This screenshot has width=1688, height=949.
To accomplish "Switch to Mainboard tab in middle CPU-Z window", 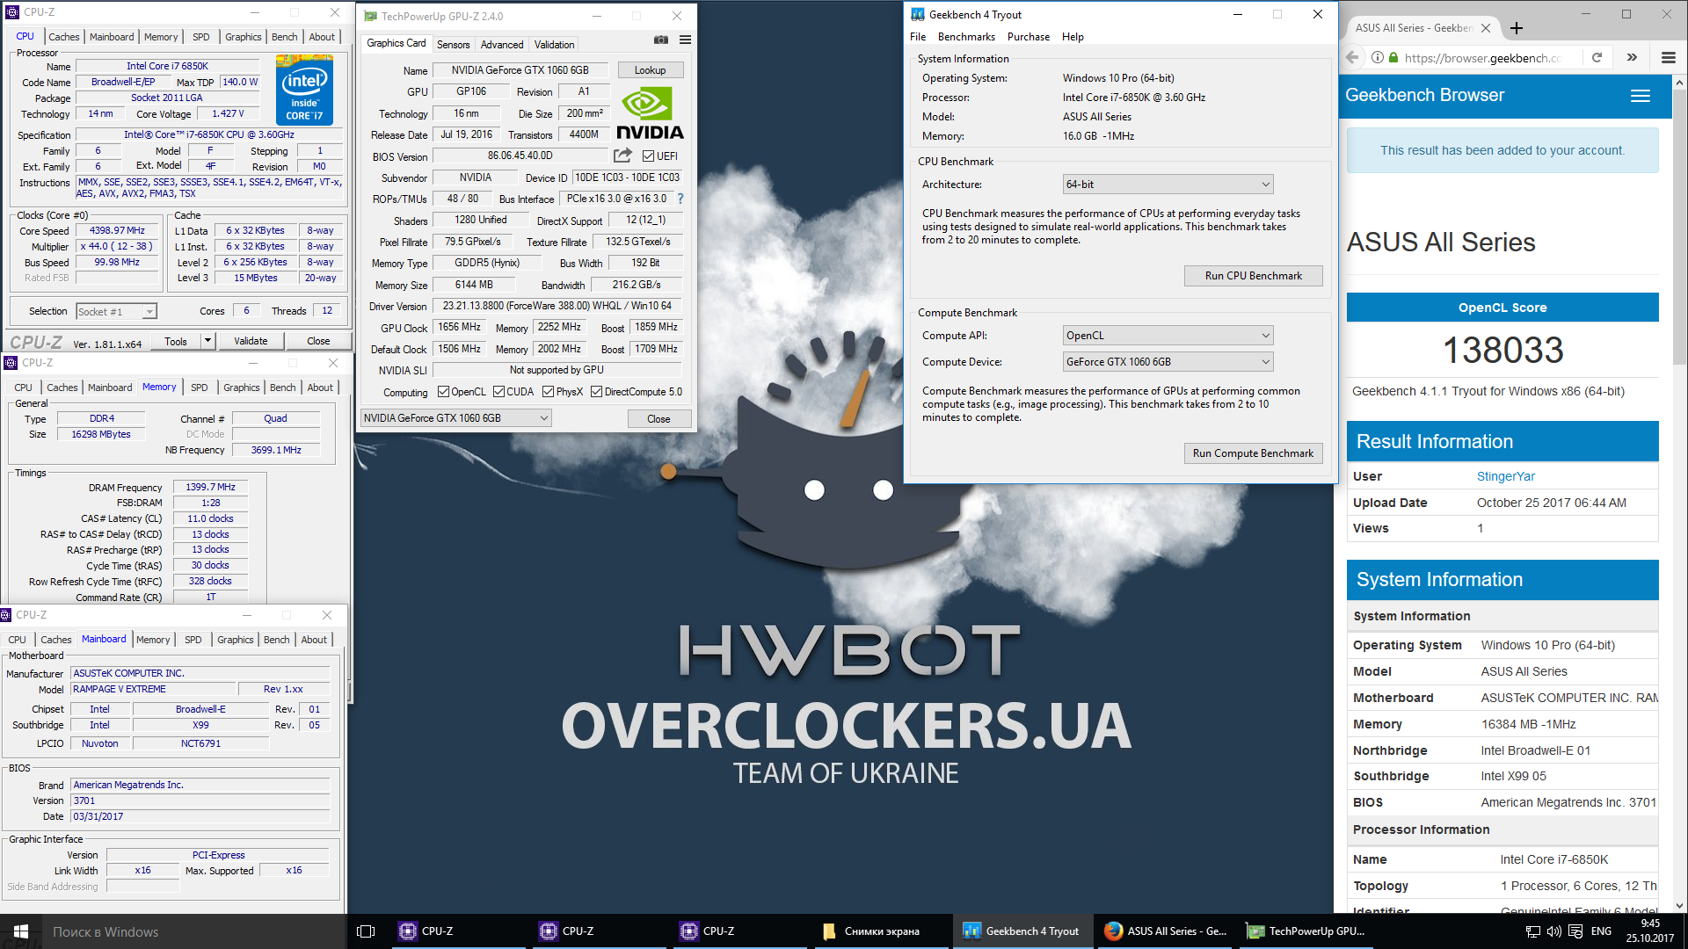I will click(x=110, y=388).
